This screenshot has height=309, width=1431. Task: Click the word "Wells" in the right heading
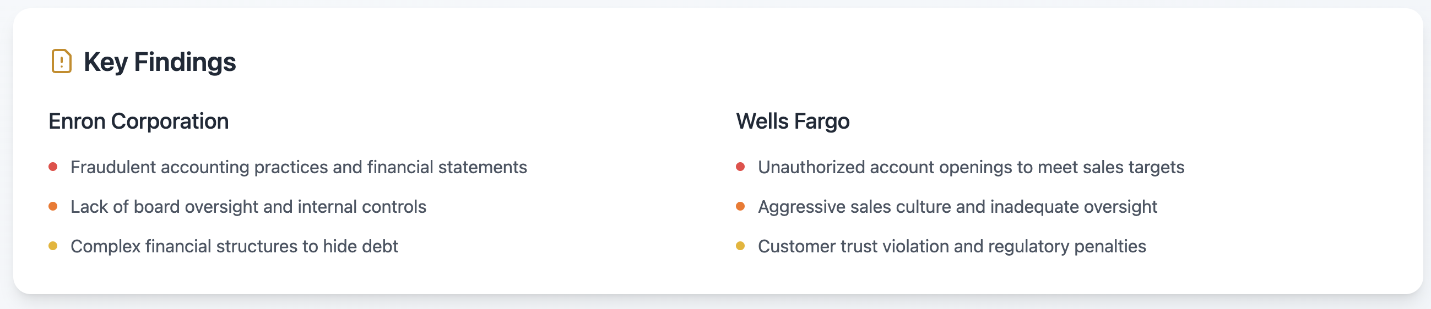click(x=762, y=122)
